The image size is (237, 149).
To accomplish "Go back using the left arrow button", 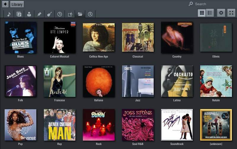I will [5, 4].
